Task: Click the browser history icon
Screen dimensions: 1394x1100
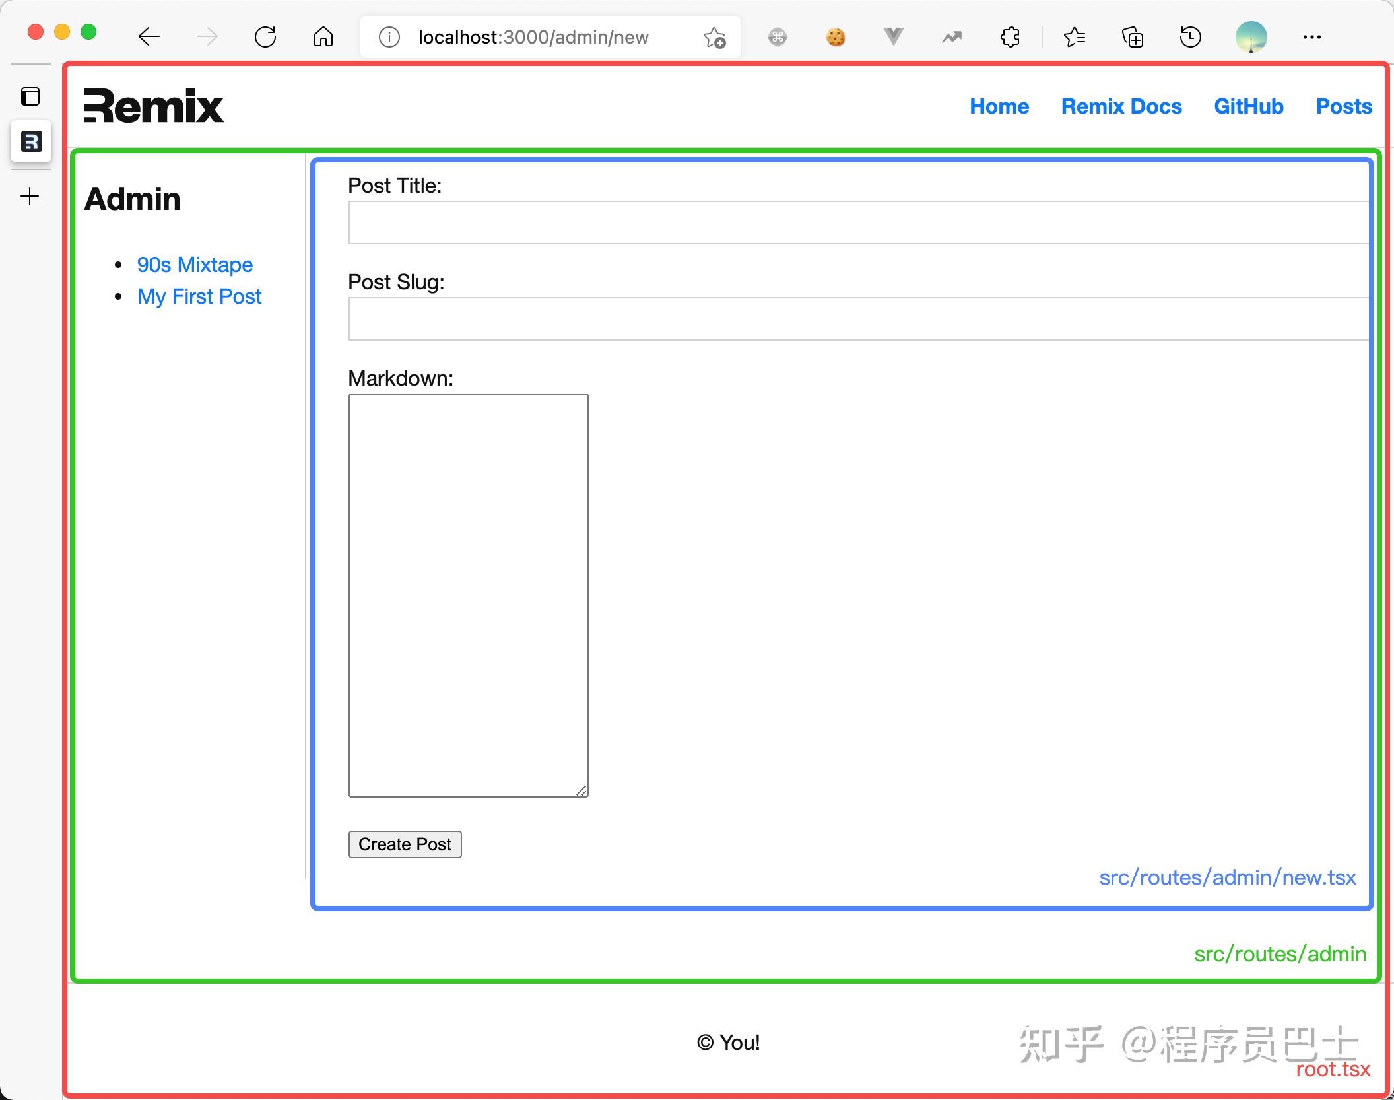Action: click(x=1190, y=37)
